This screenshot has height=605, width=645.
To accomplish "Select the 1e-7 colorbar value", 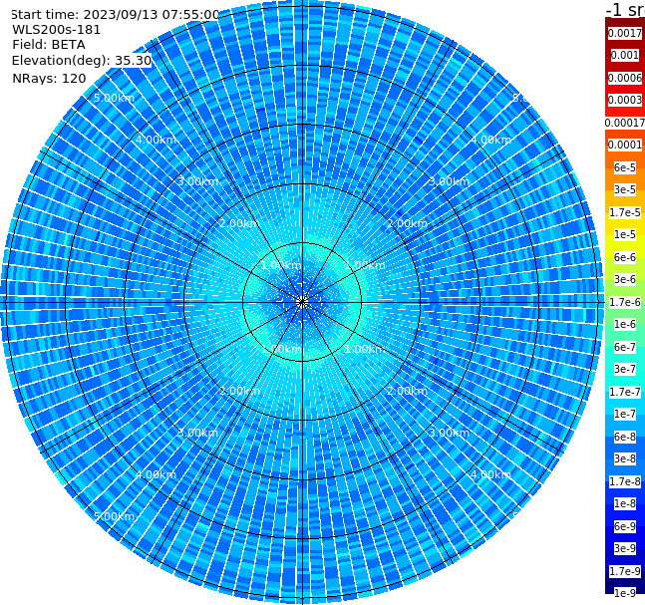I will pos(625,414).
